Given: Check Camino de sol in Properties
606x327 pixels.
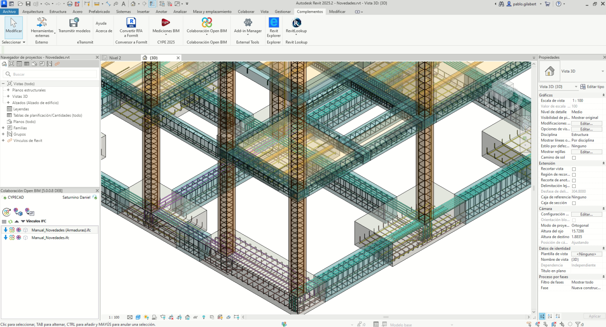Looking at the screenshot, I should [574, 157].
